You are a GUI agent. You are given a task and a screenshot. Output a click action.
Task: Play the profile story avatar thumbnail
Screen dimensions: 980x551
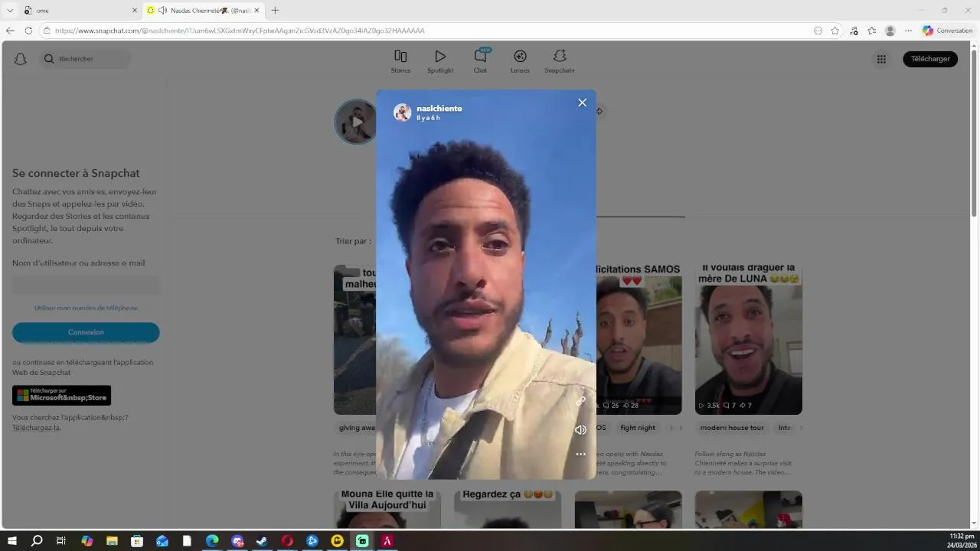pyautogui.click(x=357, y=122)
